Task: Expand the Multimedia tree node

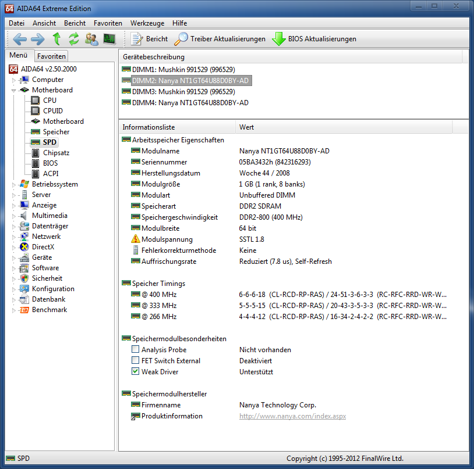Action: pos(13,216)
